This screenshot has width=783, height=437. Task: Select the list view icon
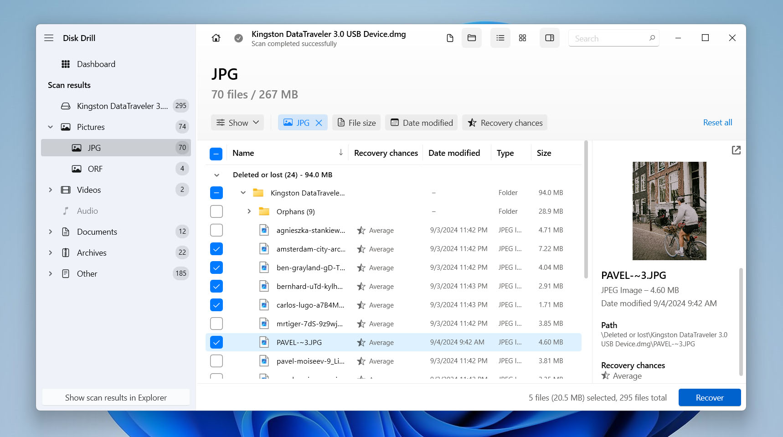pyautogui.click(x=500, y=38)
